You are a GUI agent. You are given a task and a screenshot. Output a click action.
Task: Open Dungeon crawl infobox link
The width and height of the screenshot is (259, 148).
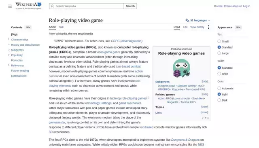tap(166, 86)
